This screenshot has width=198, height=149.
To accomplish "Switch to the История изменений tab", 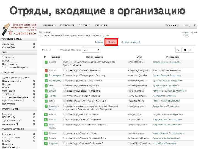I will (131, 42).
